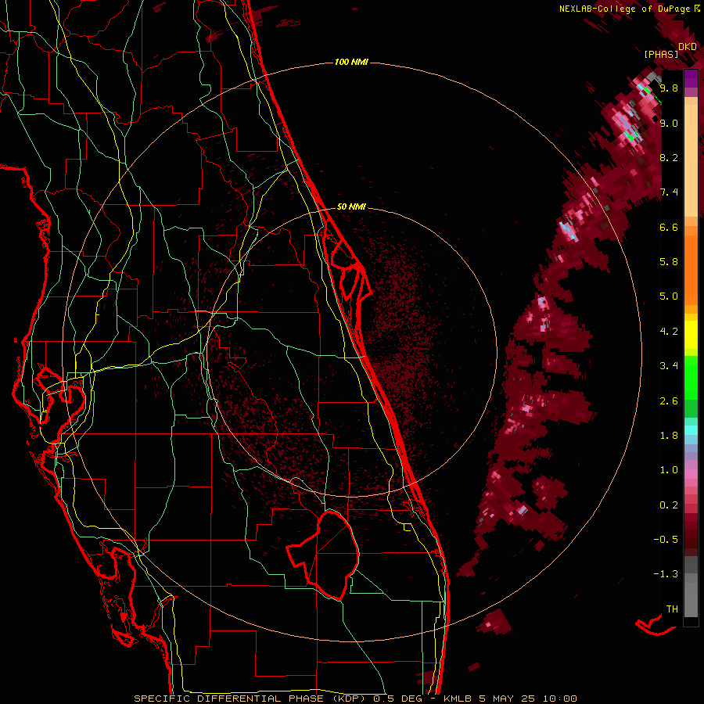Click the 9.8 value on color scale

point(669,88)
